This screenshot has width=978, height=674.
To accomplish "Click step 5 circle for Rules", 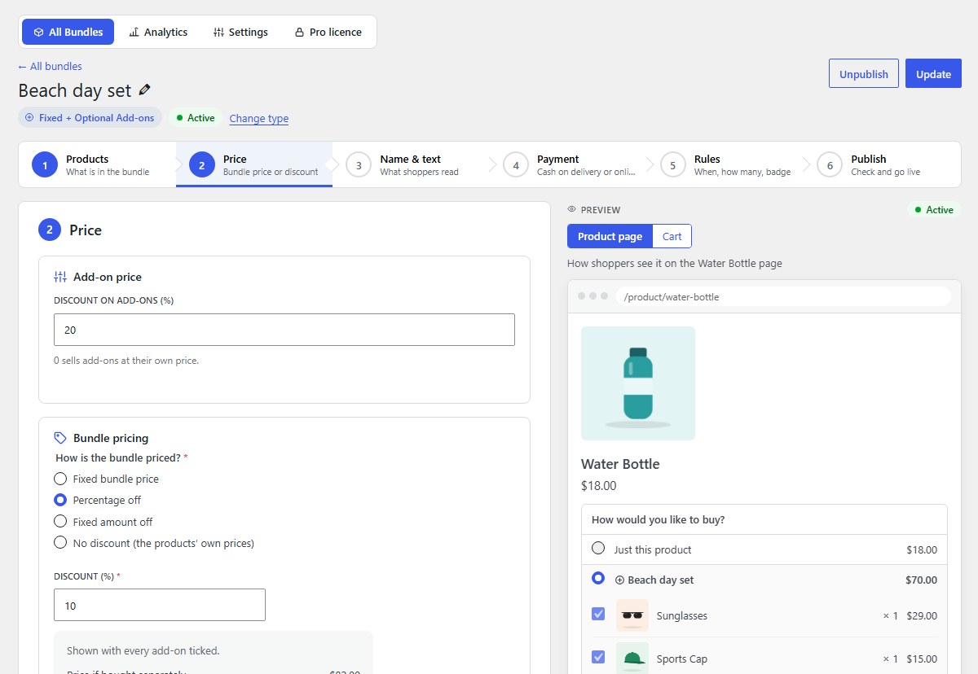I will click(673, 165).
